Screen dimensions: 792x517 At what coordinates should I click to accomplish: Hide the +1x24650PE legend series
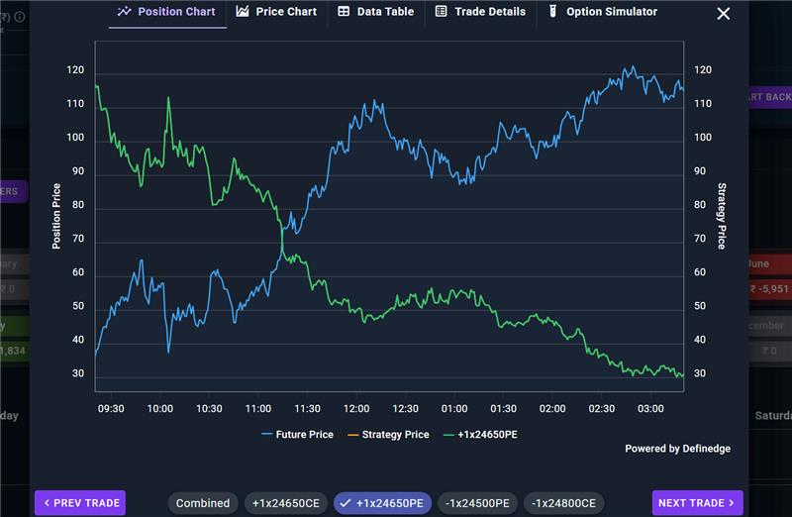click(480, 435)
